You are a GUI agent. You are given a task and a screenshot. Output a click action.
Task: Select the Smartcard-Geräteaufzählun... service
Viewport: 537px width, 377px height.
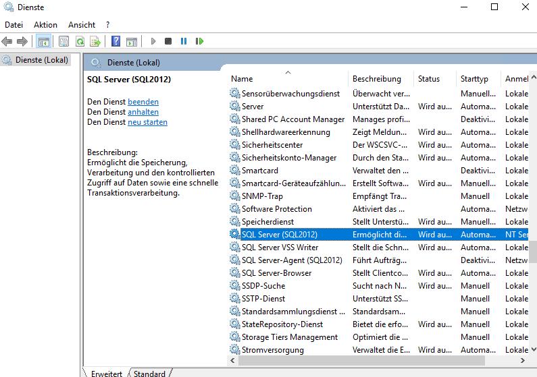click(378, 183)
